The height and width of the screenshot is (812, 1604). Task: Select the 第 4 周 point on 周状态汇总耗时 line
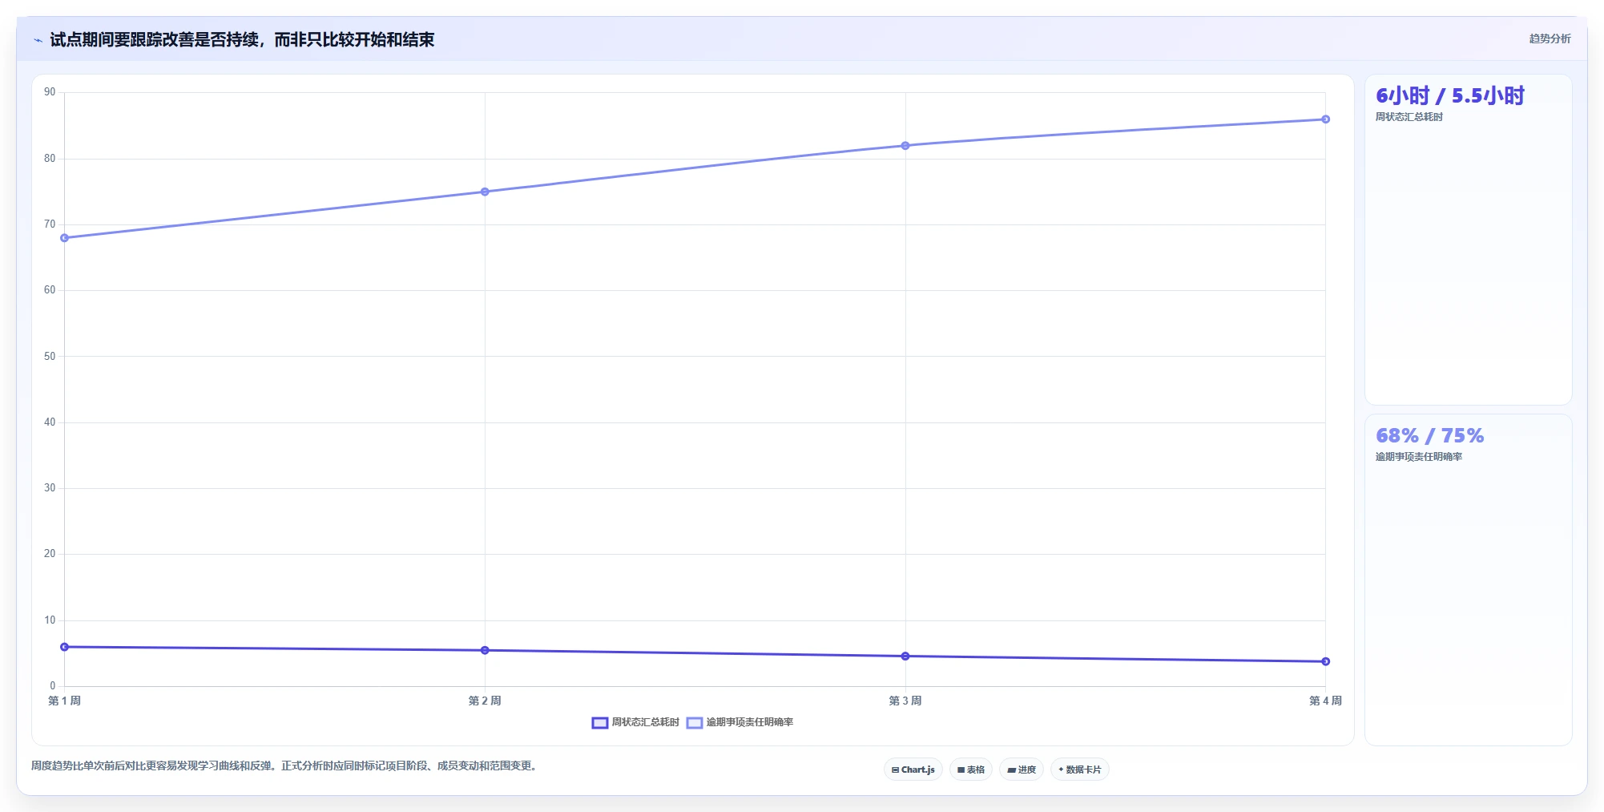point(1326,661)
